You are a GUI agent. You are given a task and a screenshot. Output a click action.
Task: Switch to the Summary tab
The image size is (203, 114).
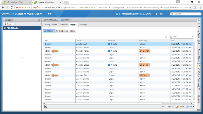(63, 25)
